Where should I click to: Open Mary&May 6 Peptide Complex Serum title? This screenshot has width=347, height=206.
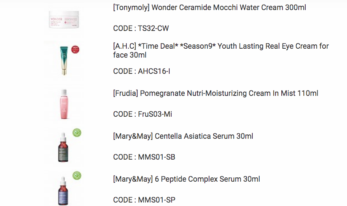point(187,179)
